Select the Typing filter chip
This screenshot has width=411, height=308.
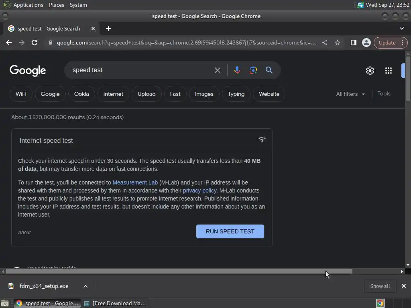coord(236,94)
